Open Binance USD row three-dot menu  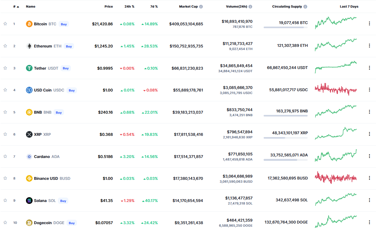[369, 178]
